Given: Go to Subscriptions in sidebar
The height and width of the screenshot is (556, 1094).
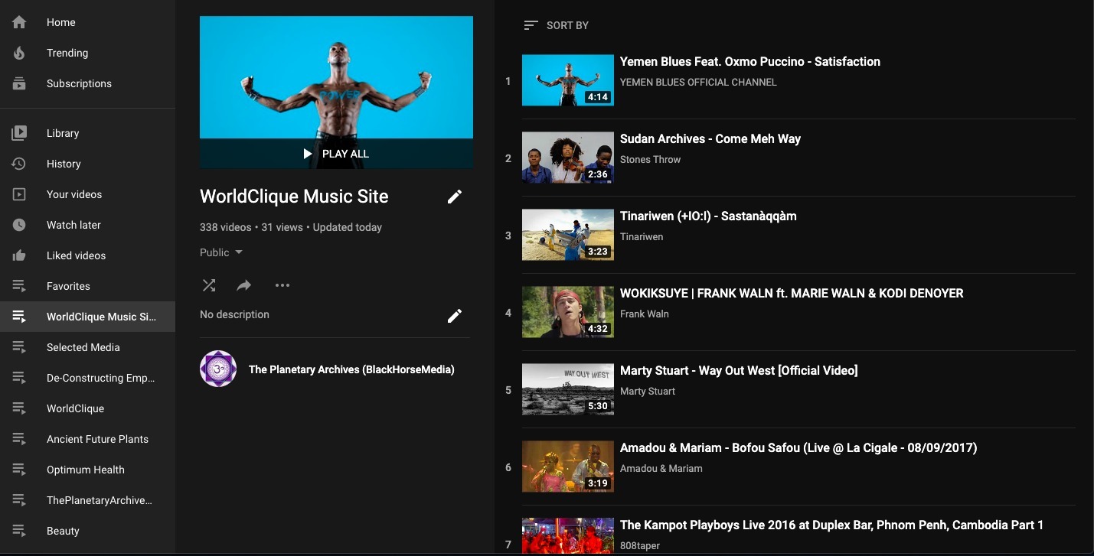Looking at the screenshot, I should pyautogui.click(x=79, y=83).
